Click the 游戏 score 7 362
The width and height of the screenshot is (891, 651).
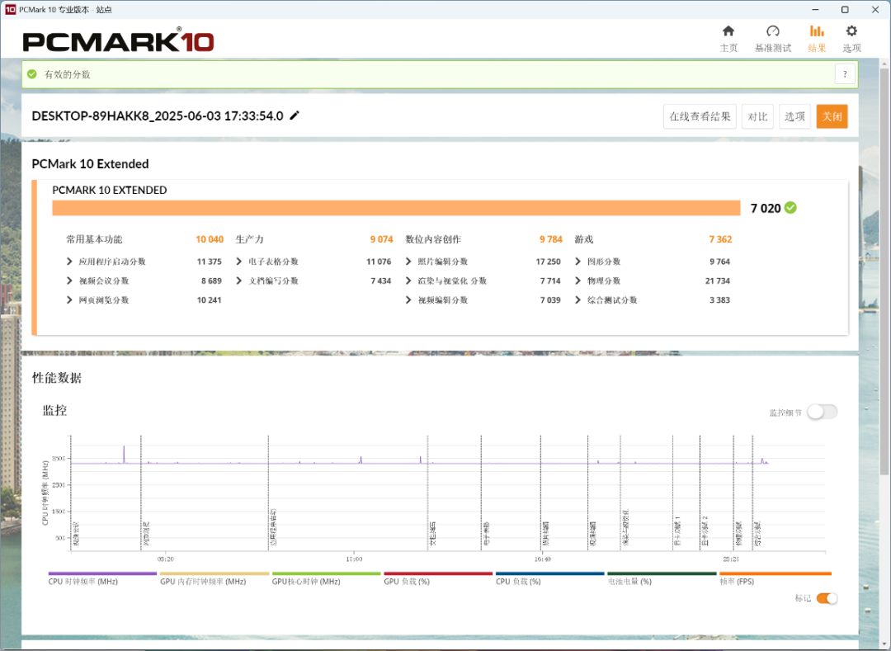click(720, 239)
